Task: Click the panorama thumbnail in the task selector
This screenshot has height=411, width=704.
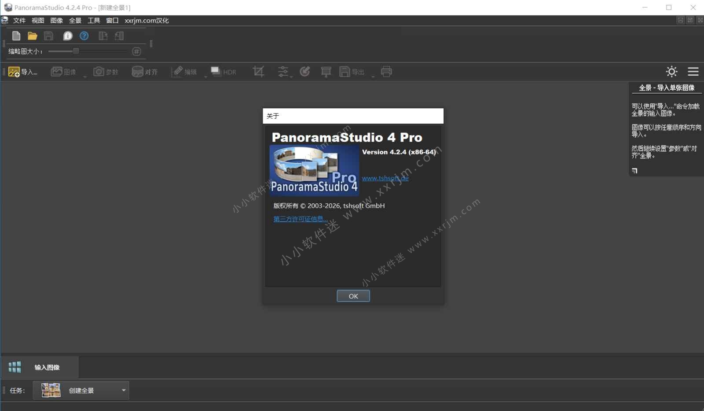Action: coord(51,390)
